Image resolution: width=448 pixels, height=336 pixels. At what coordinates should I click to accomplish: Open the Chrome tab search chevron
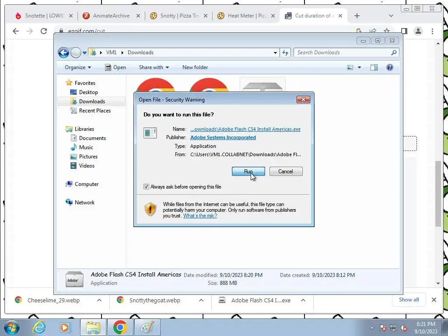click(391, 16)
